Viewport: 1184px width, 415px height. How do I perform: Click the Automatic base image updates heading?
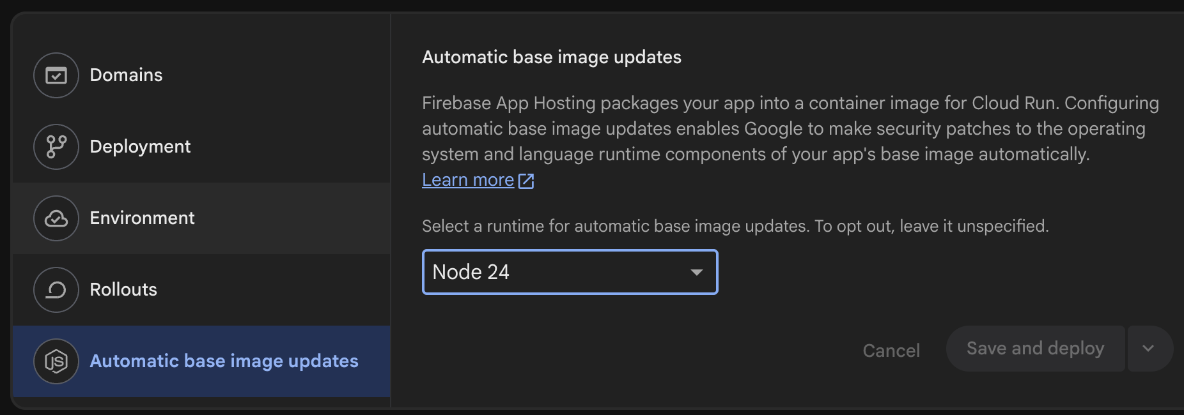click(552, 57)
